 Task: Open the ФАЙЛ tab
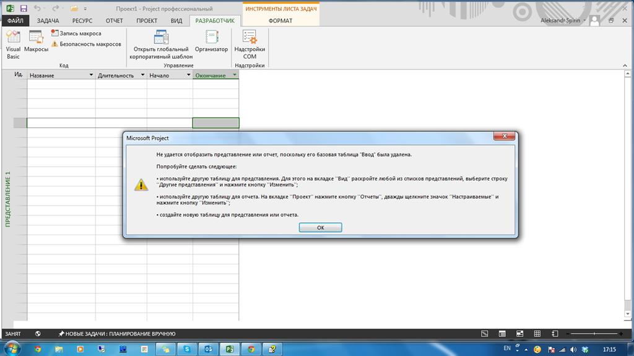(15, 20)
